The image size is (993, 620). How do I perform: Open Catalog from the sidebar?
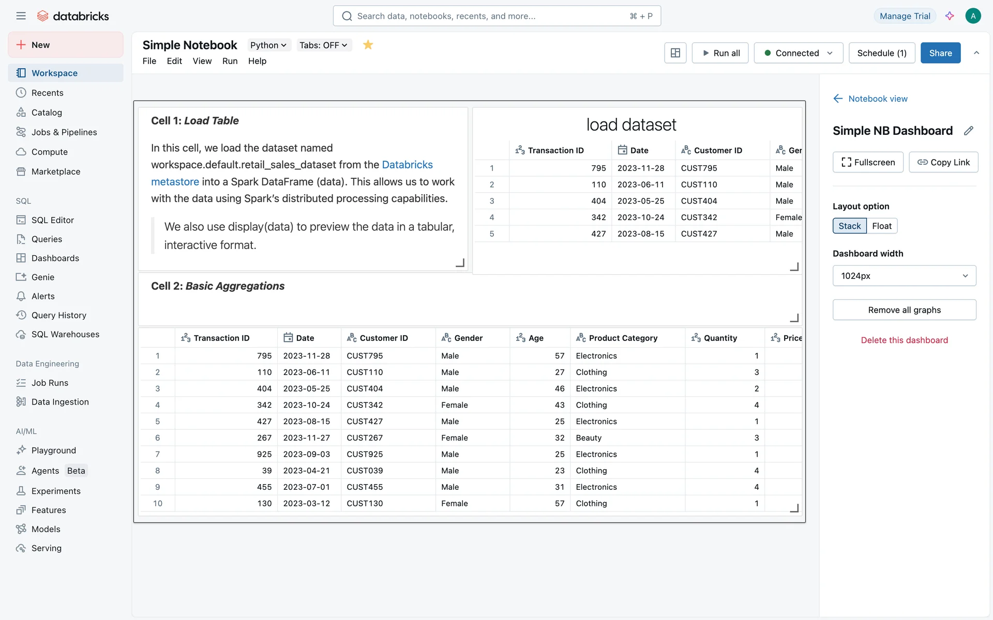[47, 113]
